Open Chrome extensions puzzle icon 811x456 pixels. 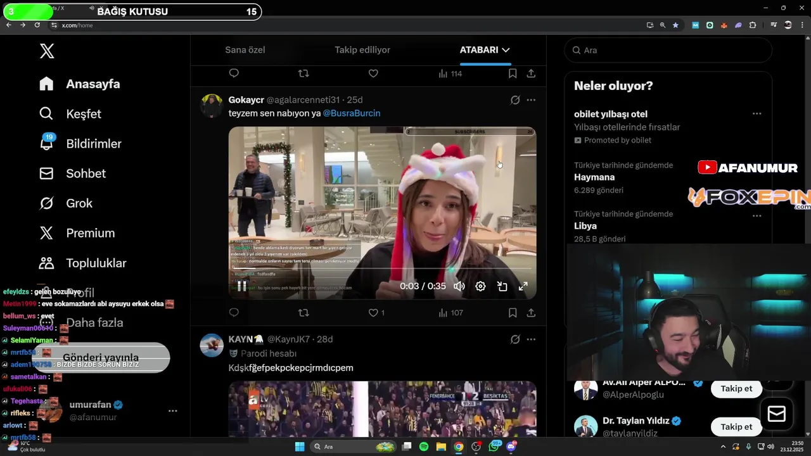[x=753, y=25]
